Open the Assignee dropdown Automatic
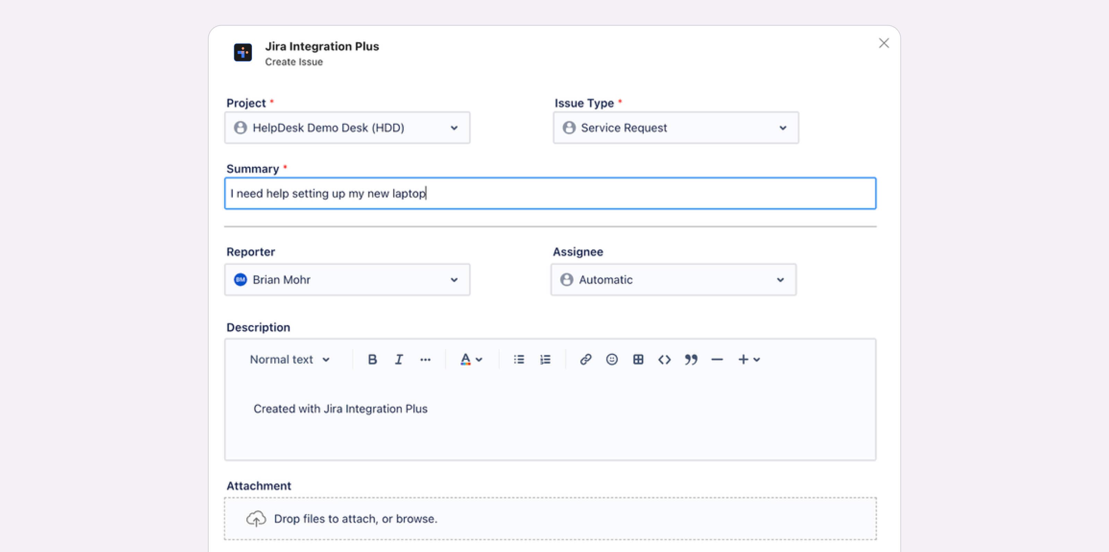 click(673, 280)
